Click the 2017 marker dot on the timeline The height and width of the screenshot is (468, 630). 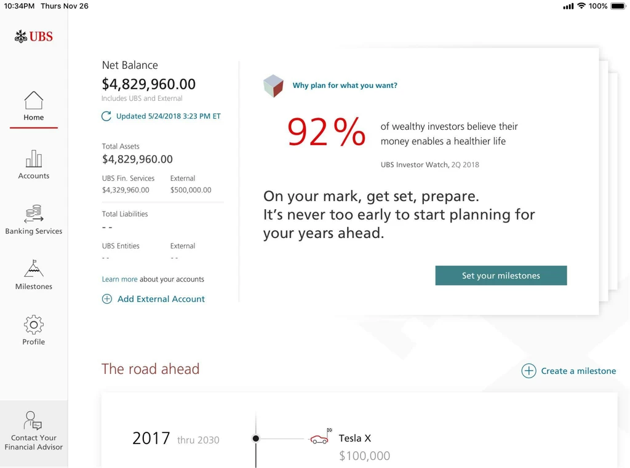coord(255,438)
